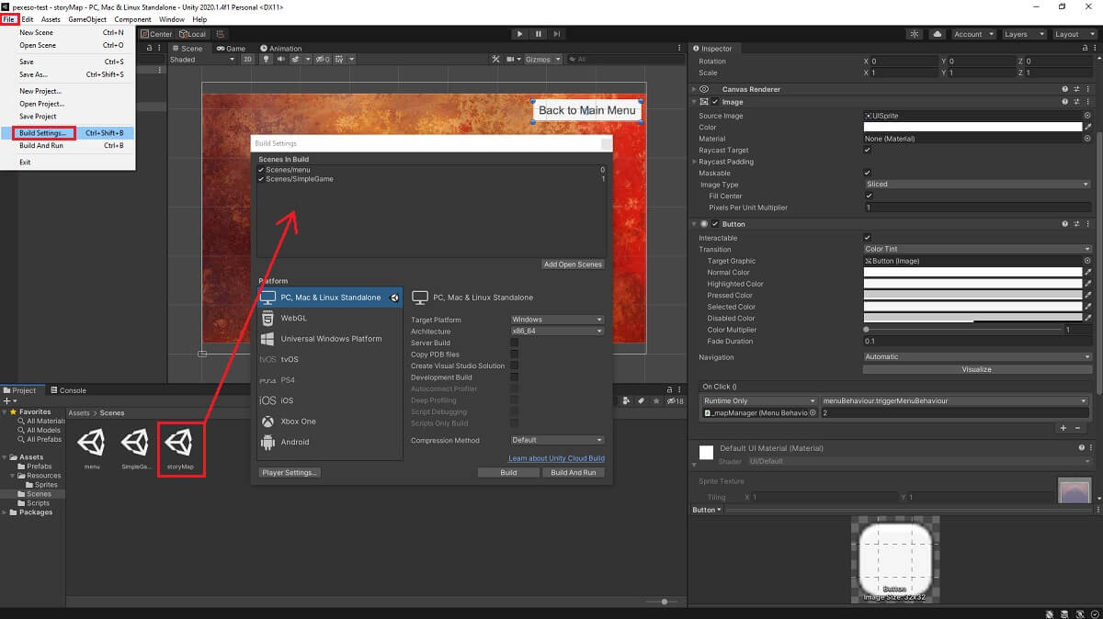Toggle the Button component enabled checkbox

pyautogui.click(x=714, y=224)
